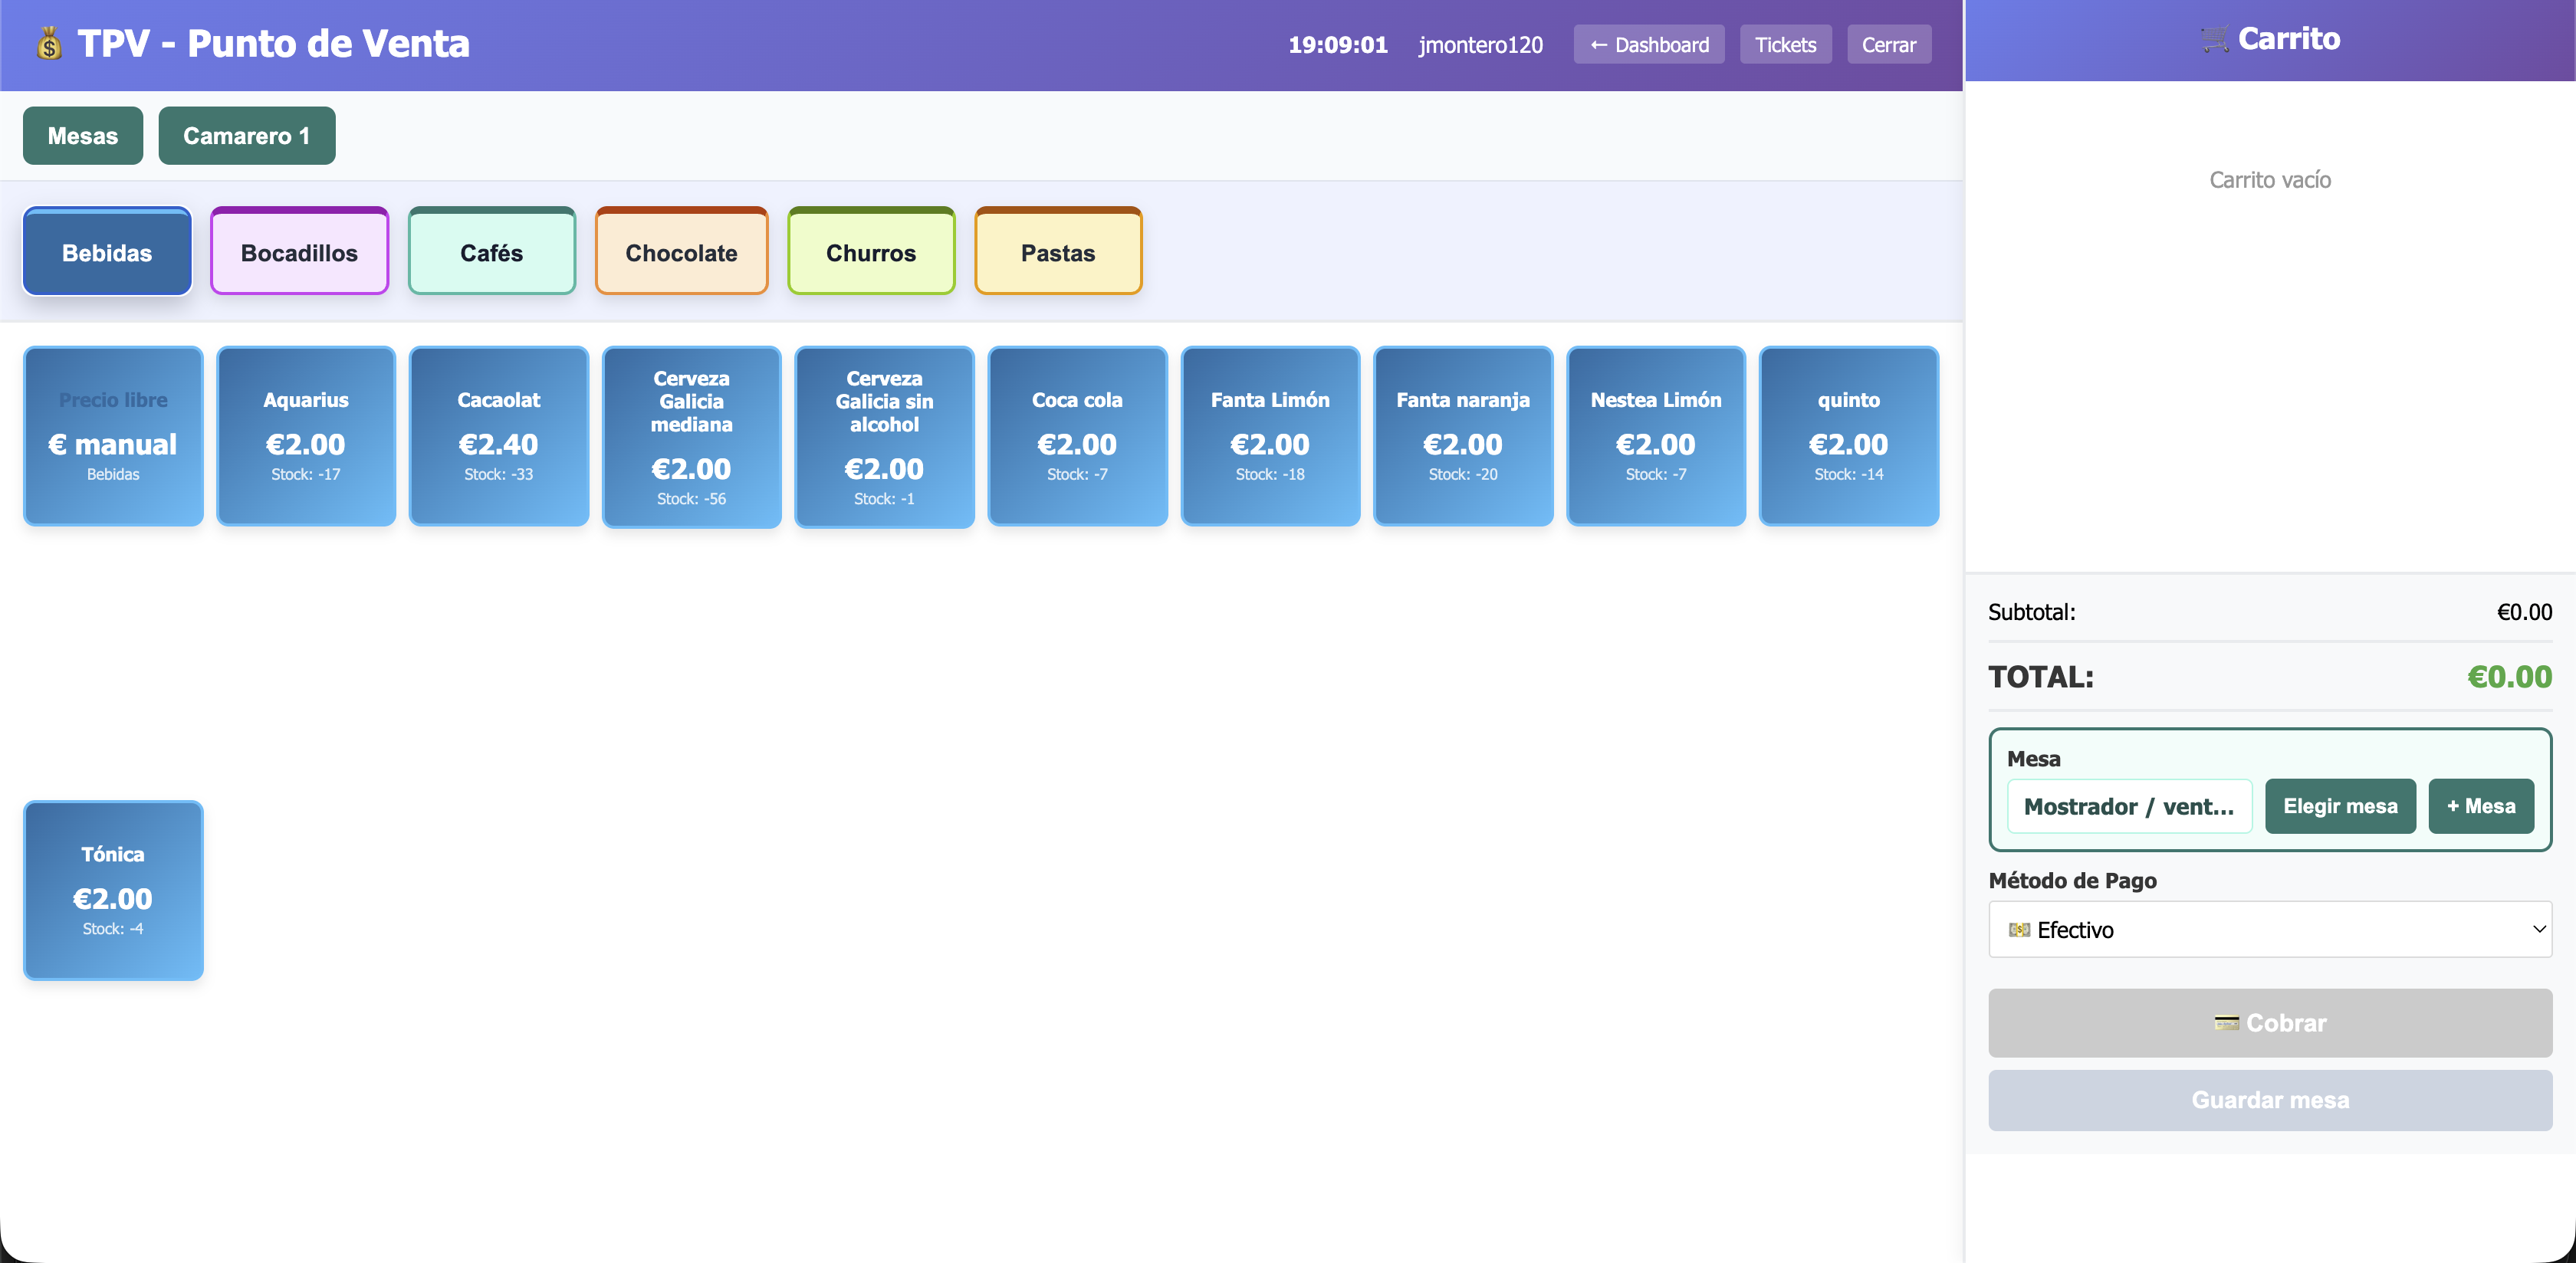Click the TOTAL €0.00 amount
Image resolution: width=2576 pixels, height=1263 pixels.
[2509, 677]
